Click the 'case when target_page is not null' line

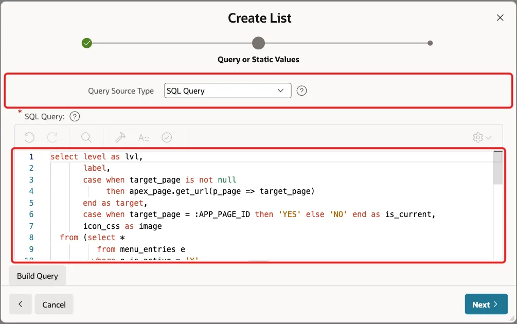click(159, 179)
